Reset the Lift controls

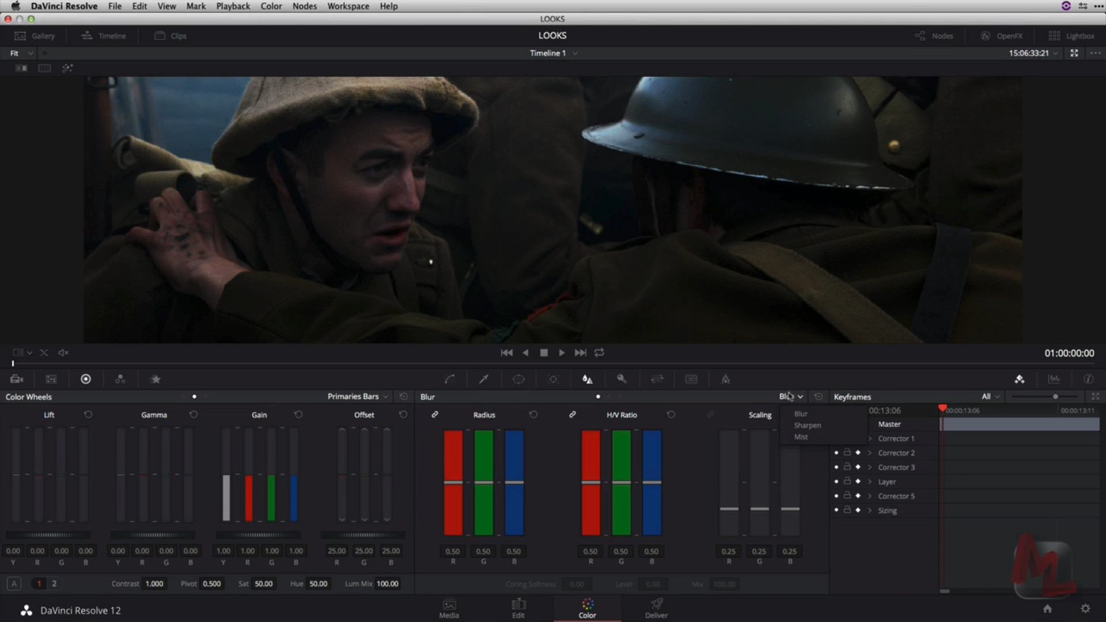[x=88, y=415]
